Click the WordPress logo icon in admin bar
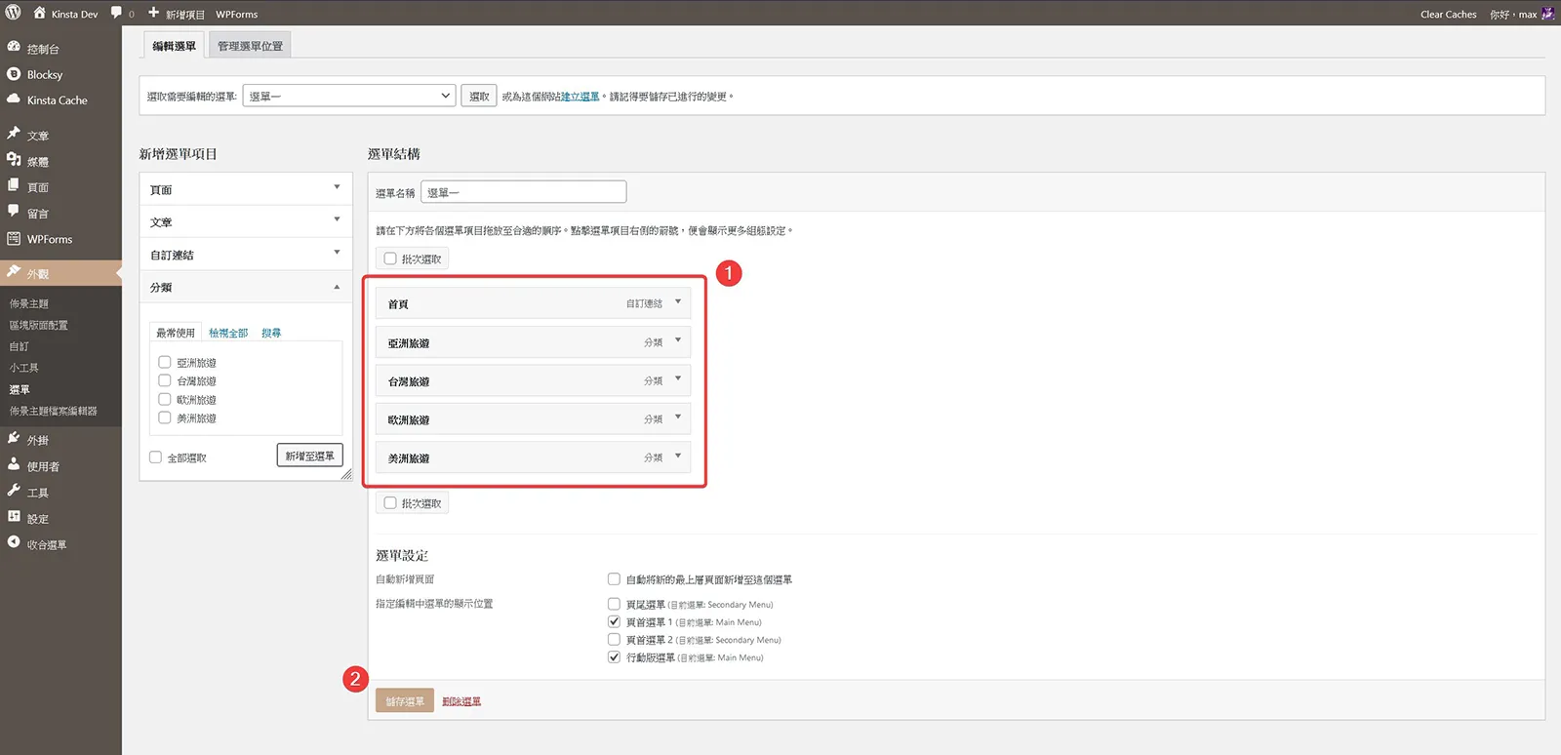The height and width of the screenshot is (755, 1561). [x=13, y=13]
